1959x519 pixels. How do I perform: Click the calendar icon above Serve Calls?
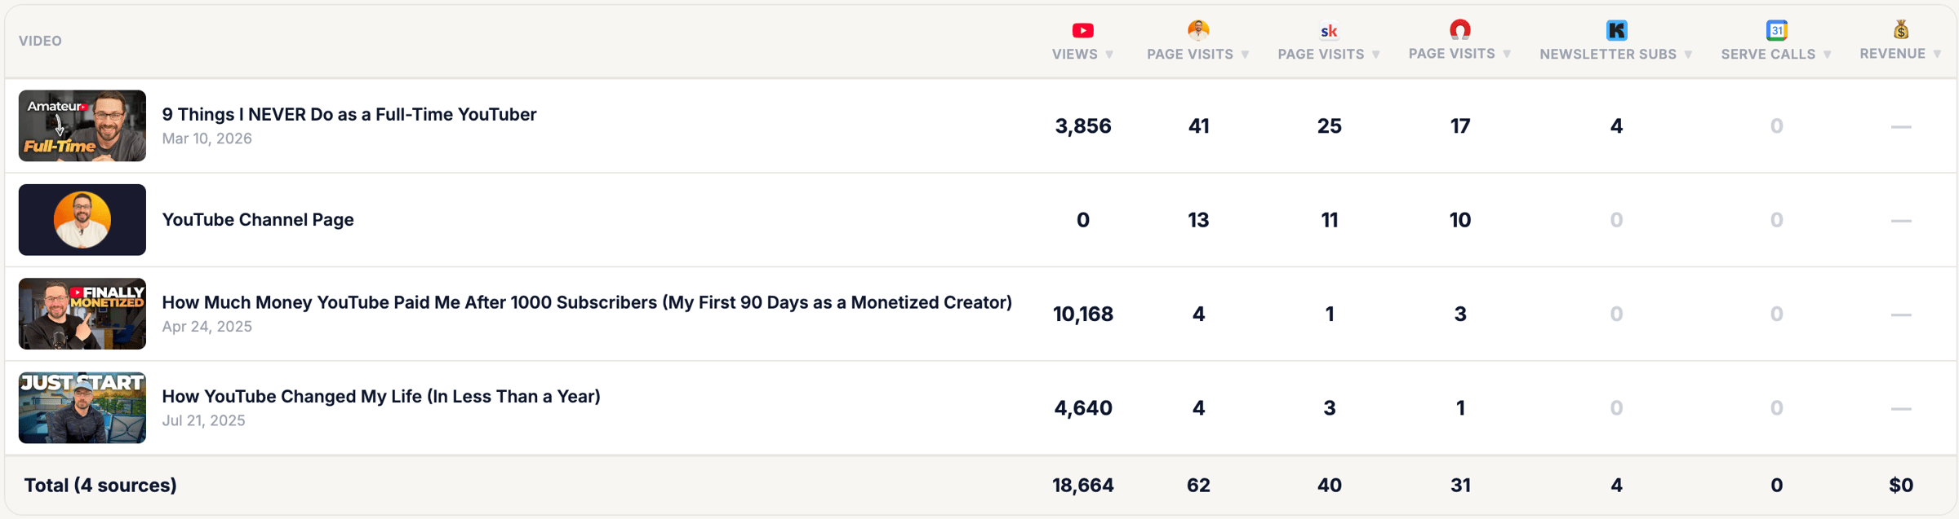point(1776,30)
